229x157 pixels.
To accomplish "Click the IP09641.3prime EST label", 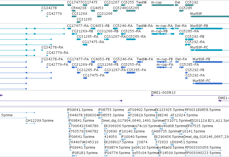I will click(80, 110).
